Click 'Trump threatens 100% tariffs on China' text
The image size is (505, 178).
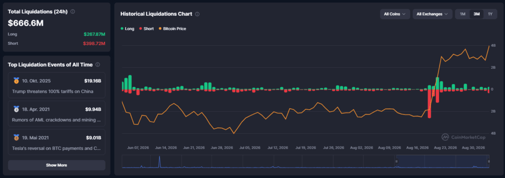point(53,91)
